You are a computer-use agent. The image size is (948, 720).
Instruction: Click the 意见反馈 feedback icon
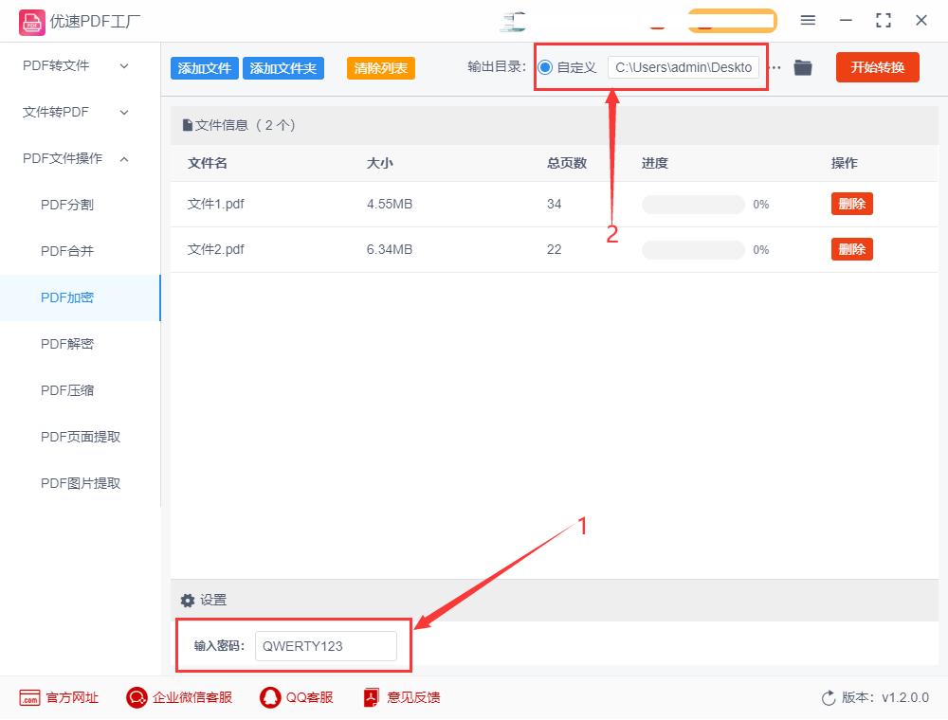tap(371, 697)
